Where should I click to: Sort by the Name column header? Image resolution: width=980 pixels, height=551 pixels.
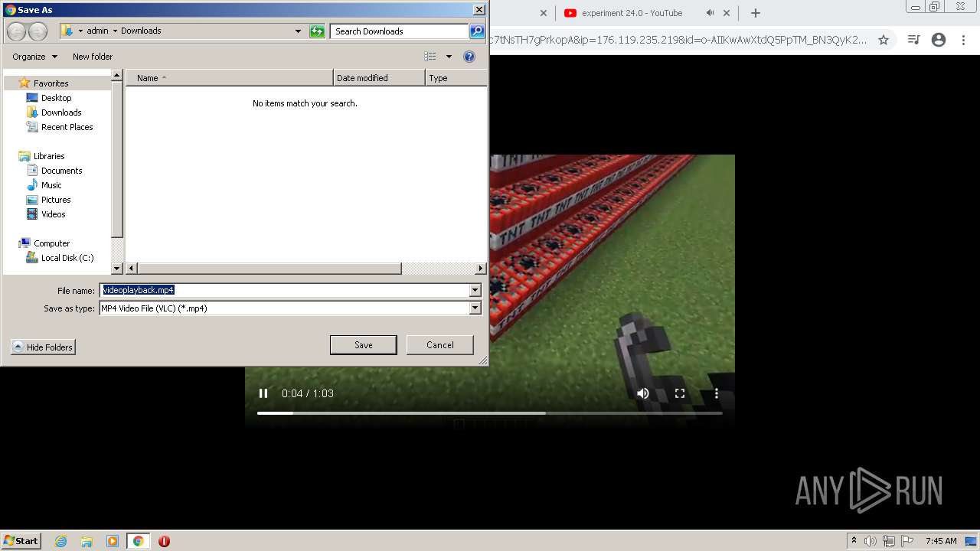click(230, 78)
